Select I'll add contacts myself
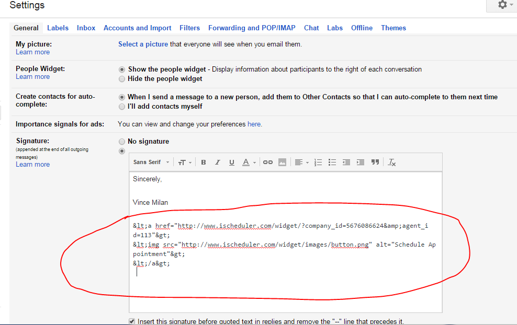The width and height of the screenshot is (517, 325). pyautogui.click(x=122, y=107)
